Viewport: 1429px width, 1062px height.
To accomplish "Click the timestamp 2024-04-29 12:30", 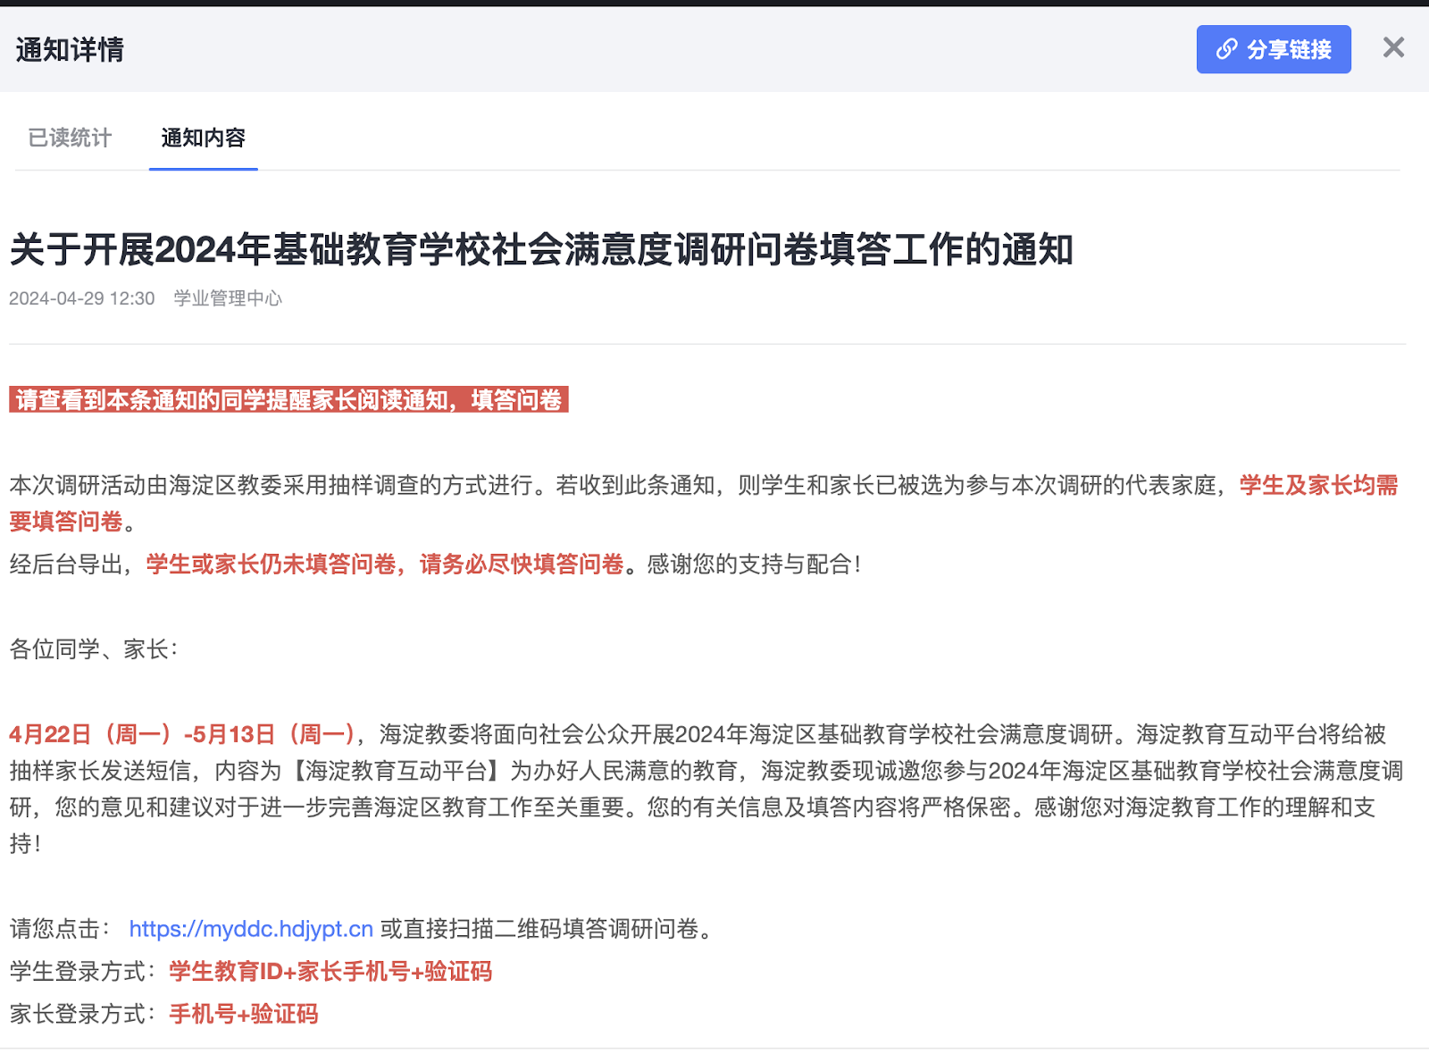I will (x=81, y=298).
